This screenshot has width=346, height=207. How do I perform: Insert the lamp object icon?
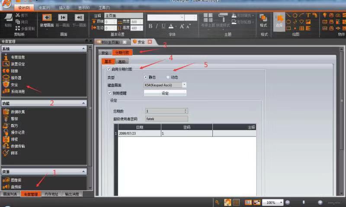[x=325, y=15]
